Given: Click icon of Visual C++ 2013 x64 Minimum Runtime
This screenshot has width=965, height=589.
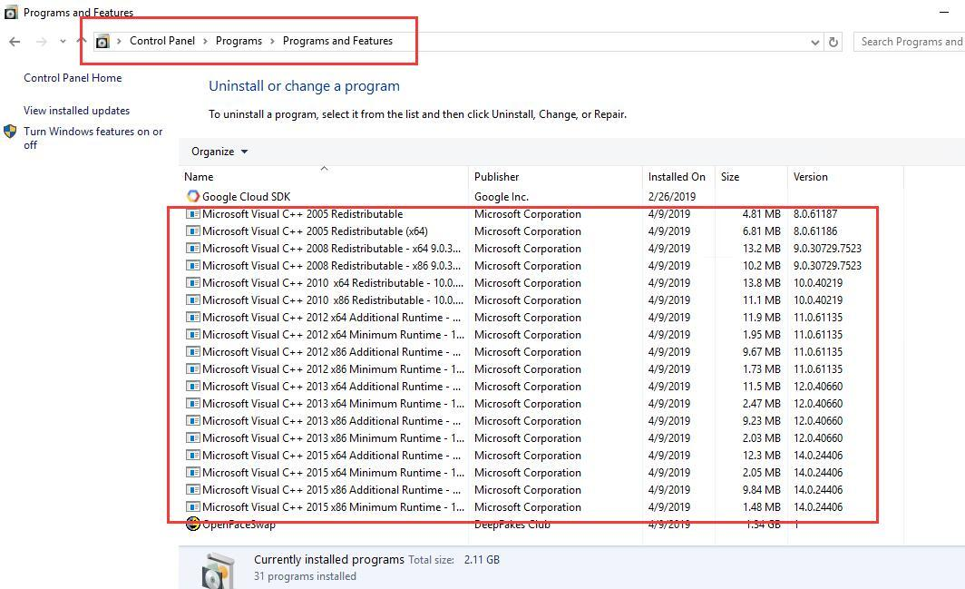Looking at the screenshot, I should pyautogui.click(x=192, y=404).
